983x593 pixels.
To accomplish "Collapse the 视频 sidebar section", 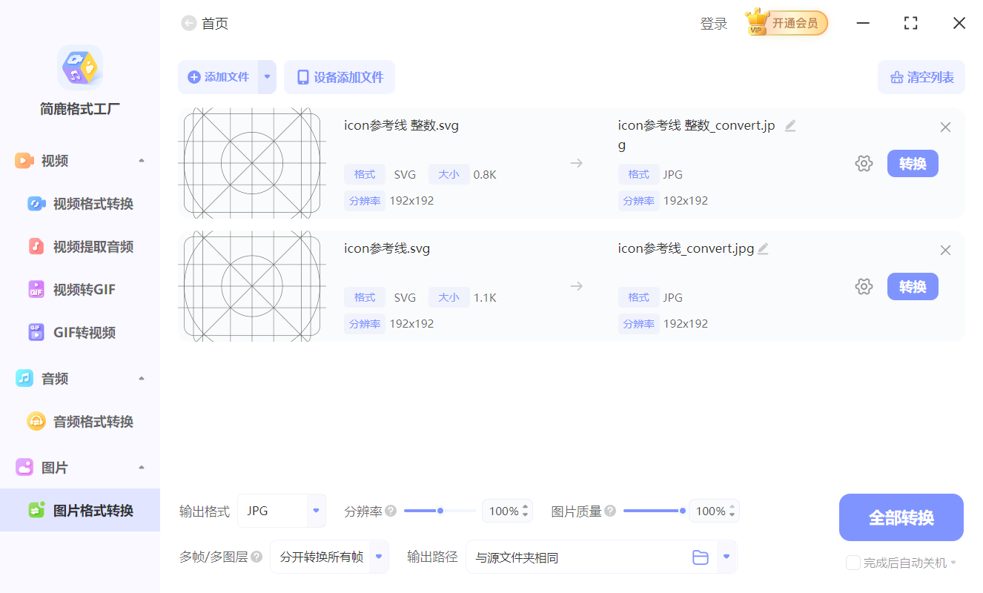I will click(x=142, y=161).
